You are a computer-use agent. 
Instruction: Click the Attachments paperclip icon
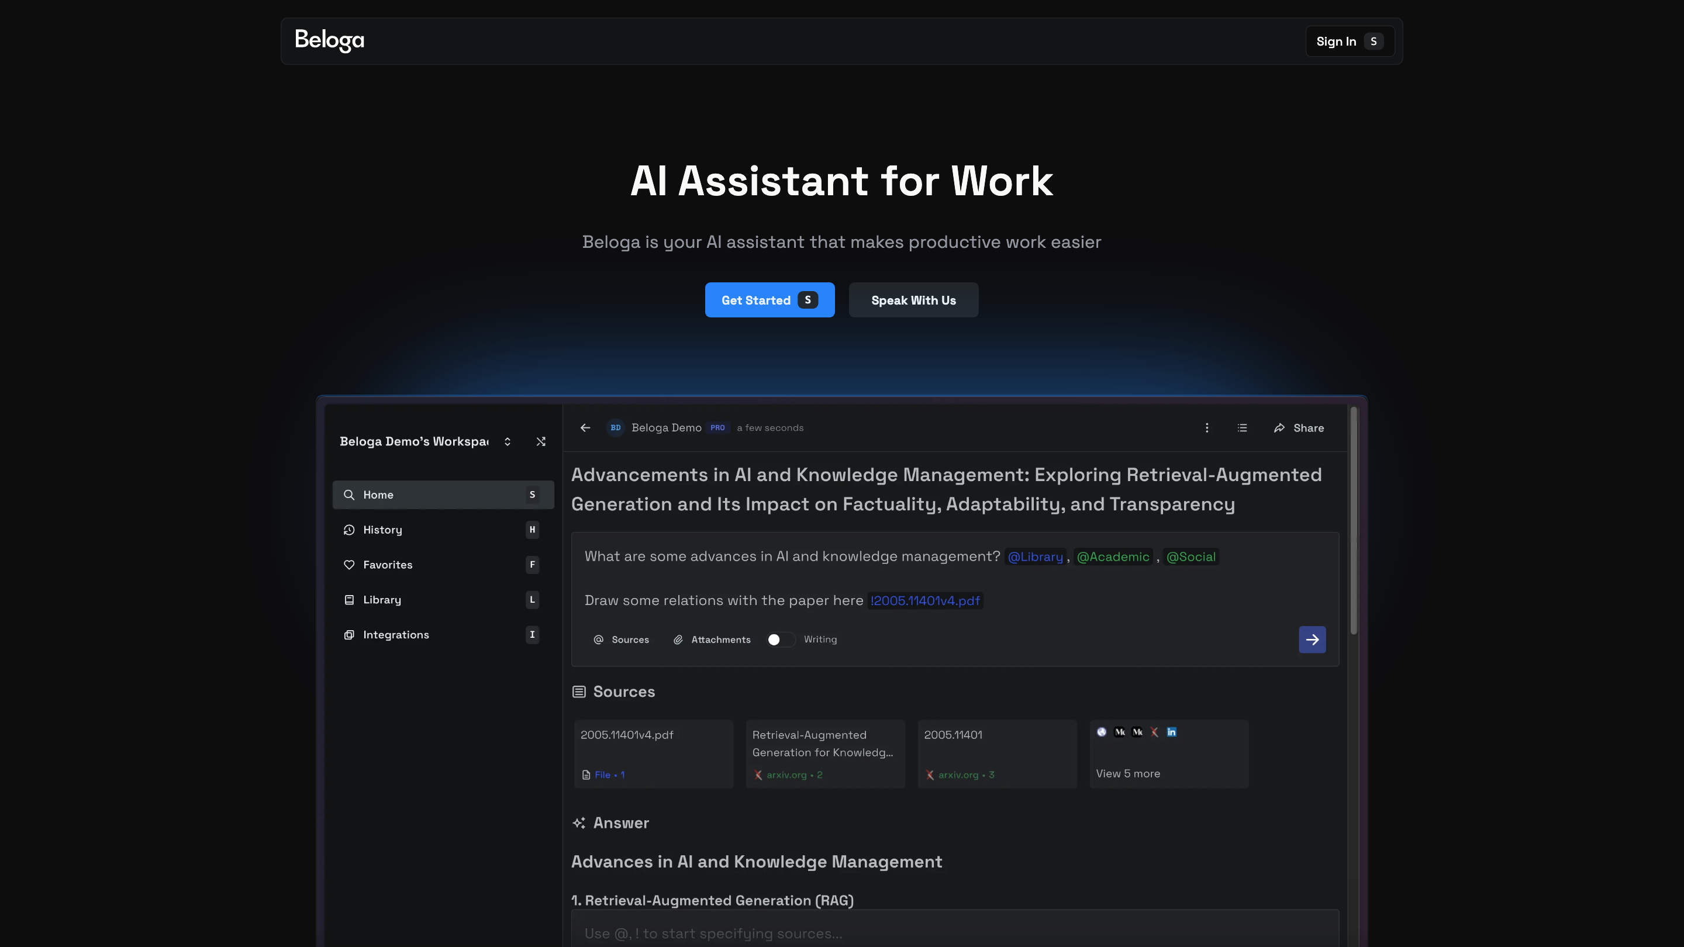click(x=678, y=639)
